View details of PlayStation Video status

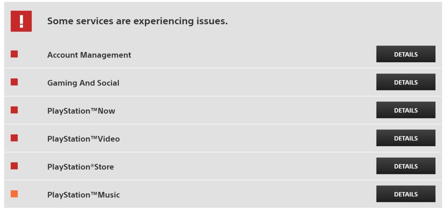coord(406,138)
